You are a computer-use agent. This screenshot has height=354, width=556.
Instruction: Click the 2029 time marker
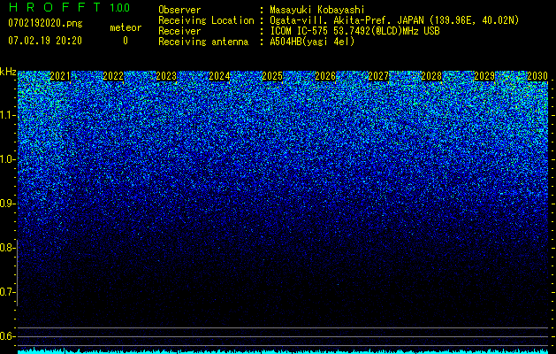tap(484, 76)
